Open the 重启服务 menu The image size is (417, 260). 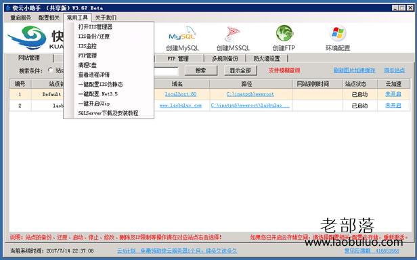[x=20, y=18]
